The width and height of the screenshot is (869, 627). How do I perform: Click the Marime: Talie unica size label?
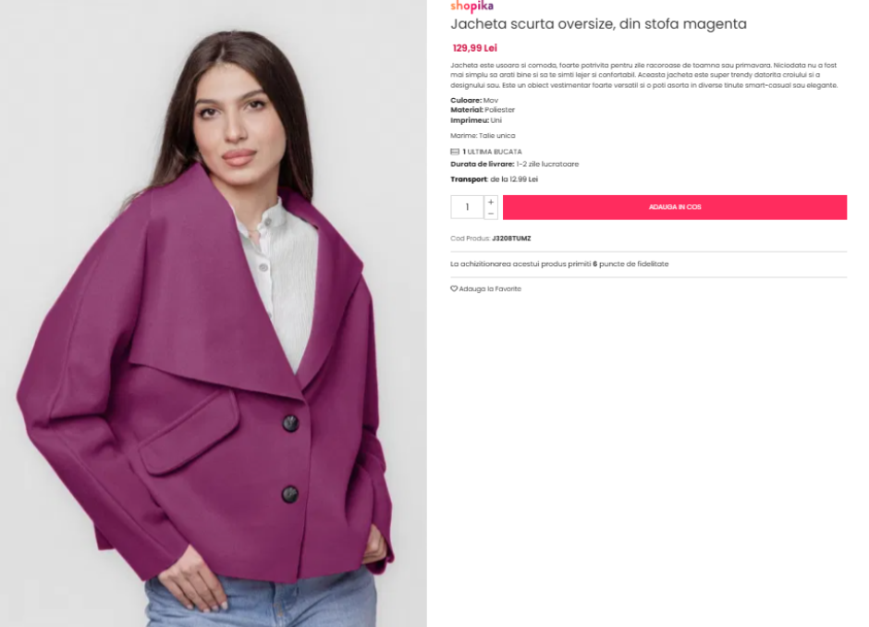point(483,135)
